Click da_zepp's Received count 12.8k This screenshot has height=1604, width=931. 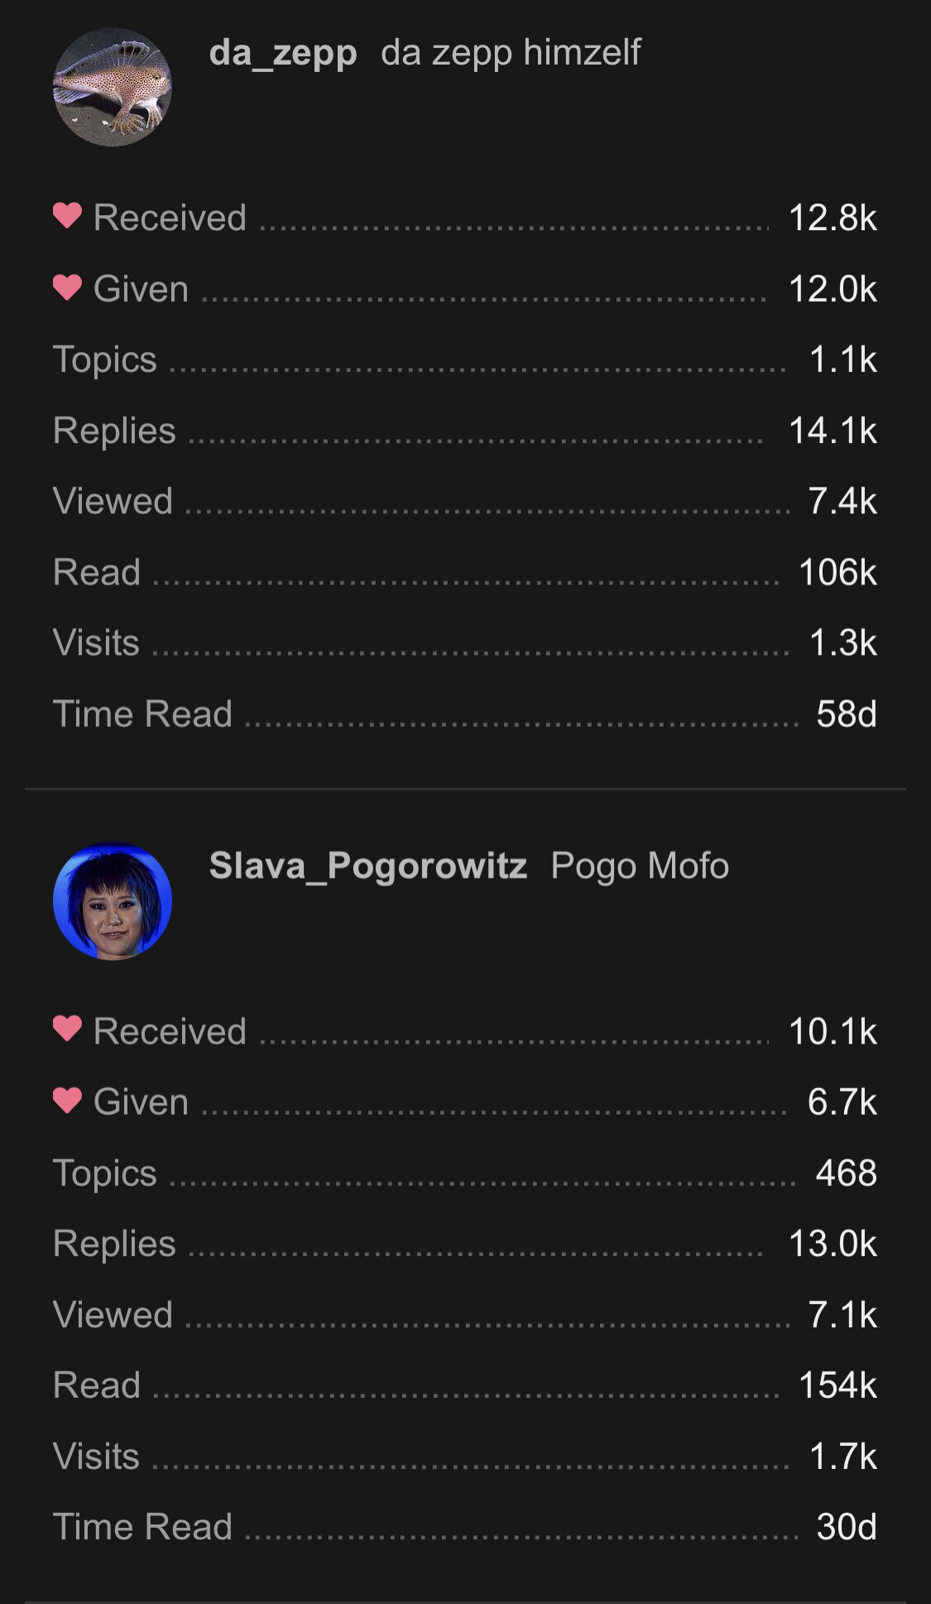click(833, 218)
